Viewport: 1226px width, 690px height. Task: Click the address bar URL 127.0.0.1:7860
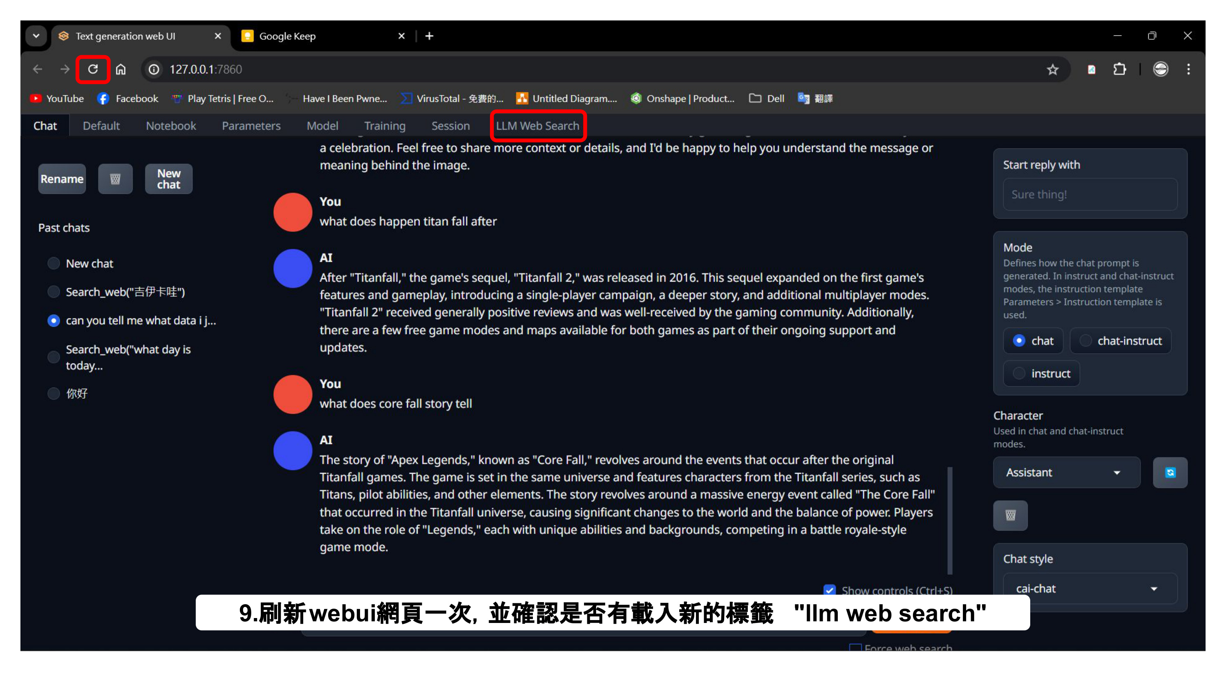(x=206, y=69)
